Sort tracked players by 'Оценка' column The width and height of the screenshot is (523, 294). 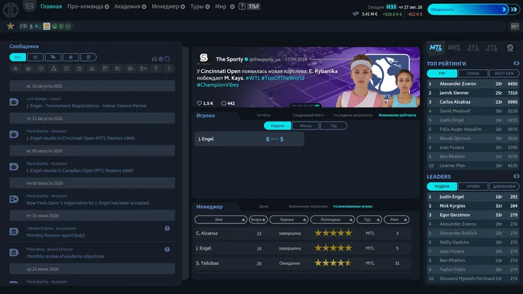click(289, 219)
